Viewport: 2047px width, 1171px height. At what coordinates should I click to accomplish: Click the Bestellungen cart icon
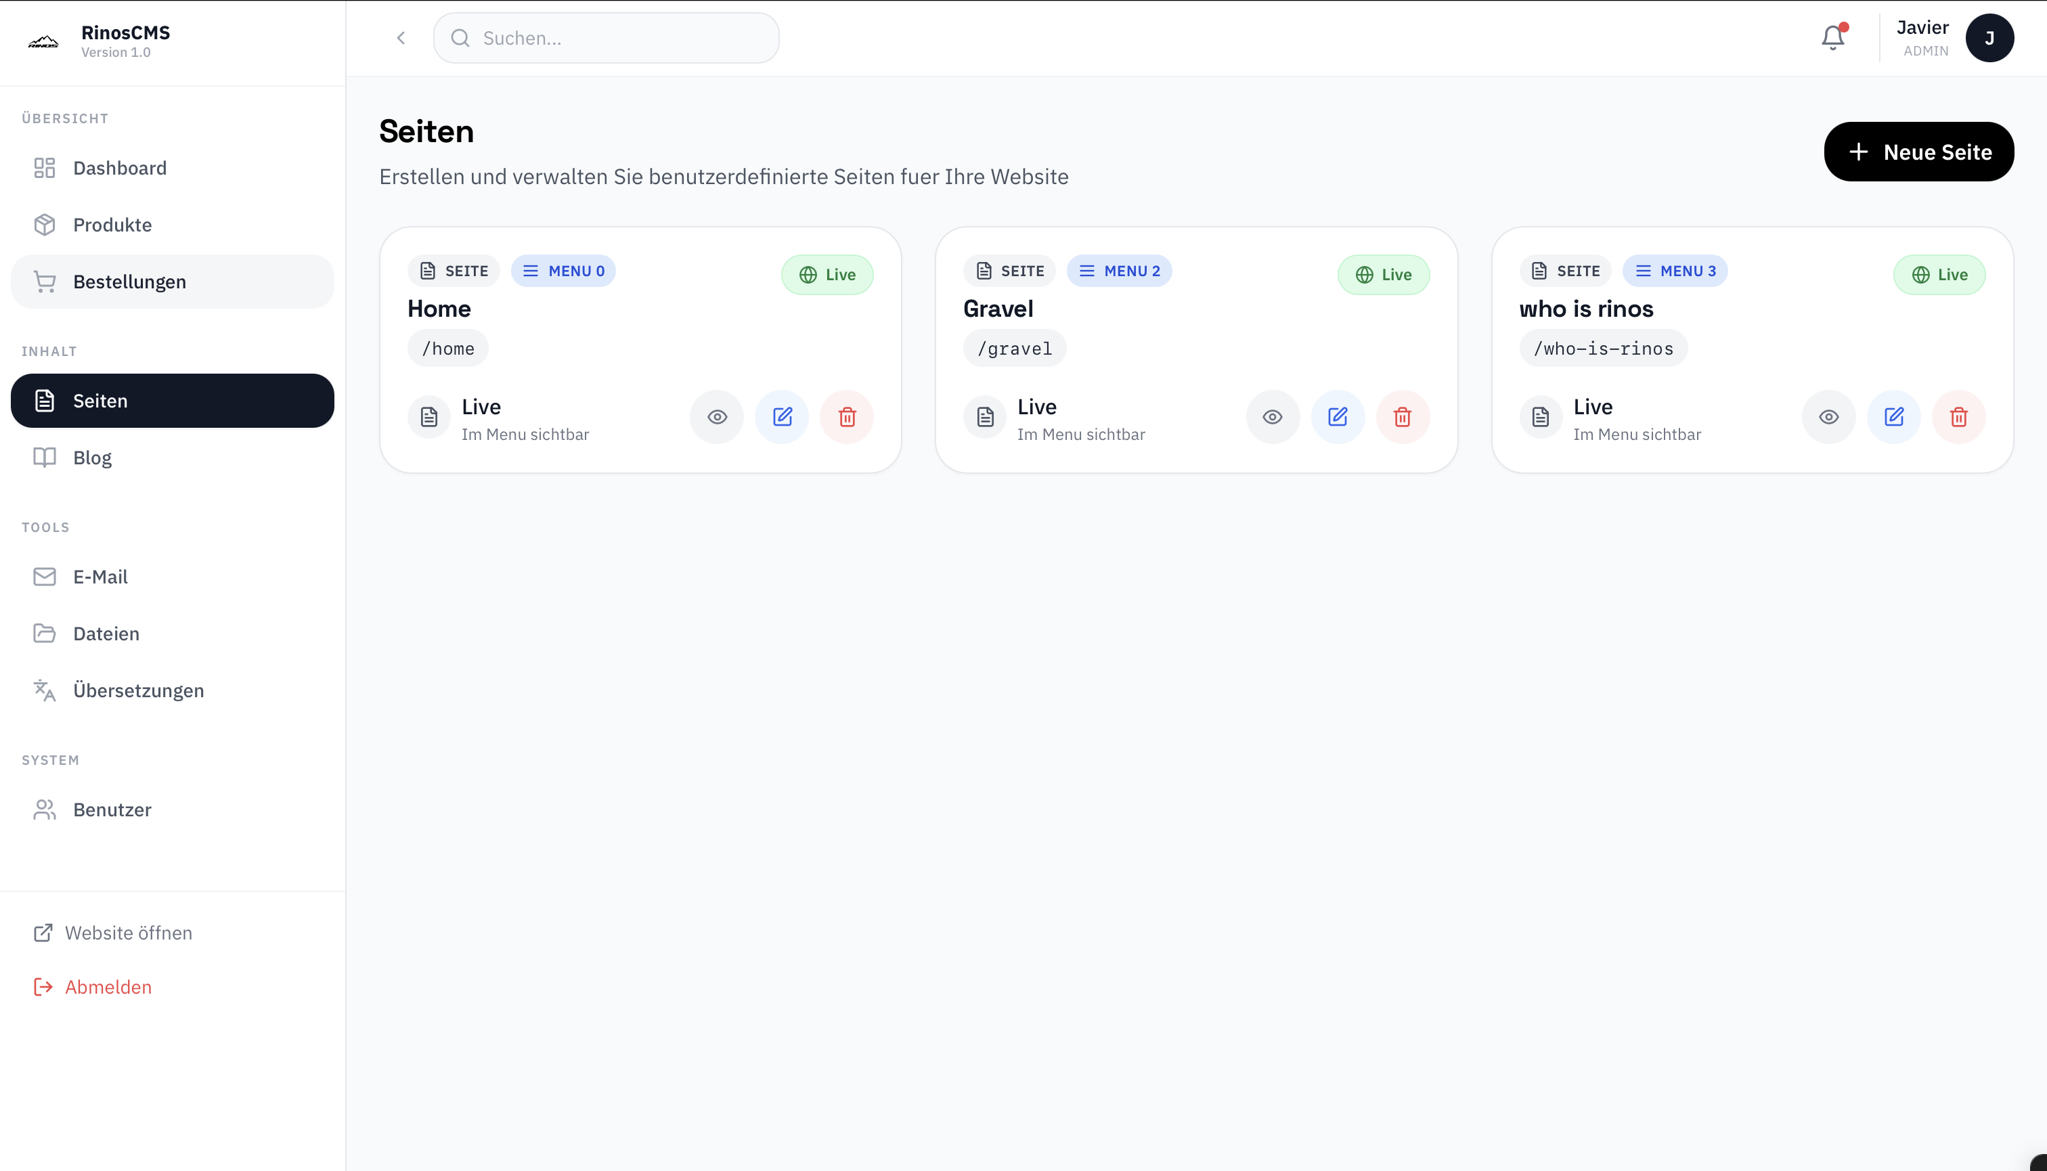44,282
